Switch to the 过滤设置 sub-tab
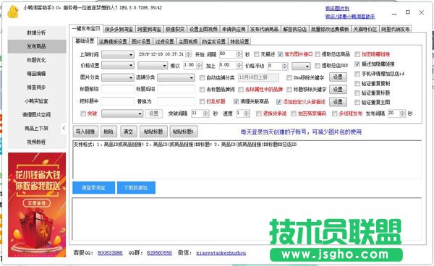The width and height of the screenshot is (434, 266). click(x=164, y=42)
